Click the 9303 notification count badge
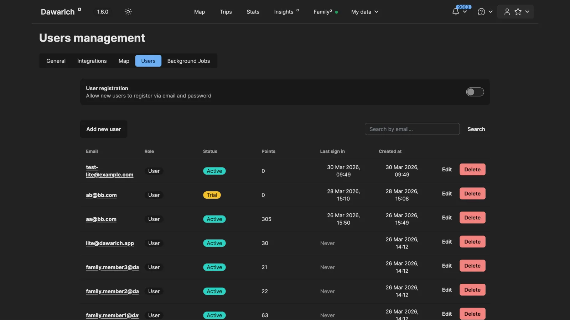The height and width of the screenshot is (320, 570). 464,7
